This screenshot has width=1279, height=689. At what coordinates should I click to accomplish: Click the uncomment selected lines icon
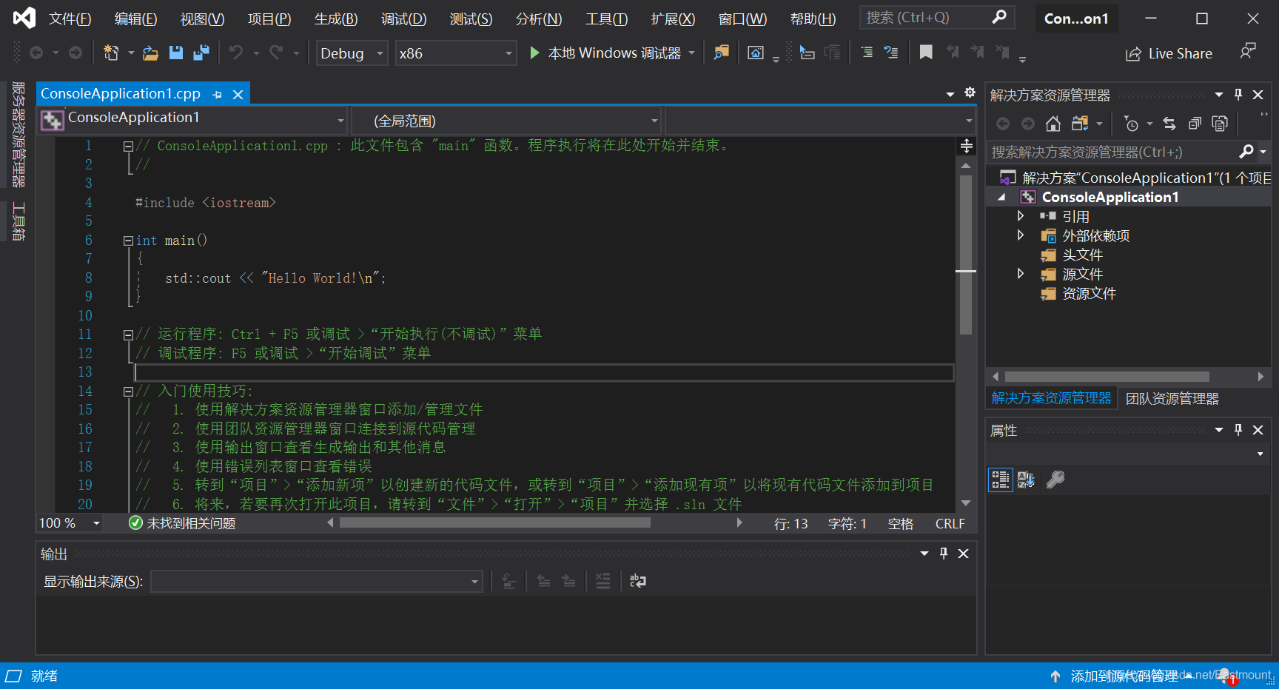891,53
